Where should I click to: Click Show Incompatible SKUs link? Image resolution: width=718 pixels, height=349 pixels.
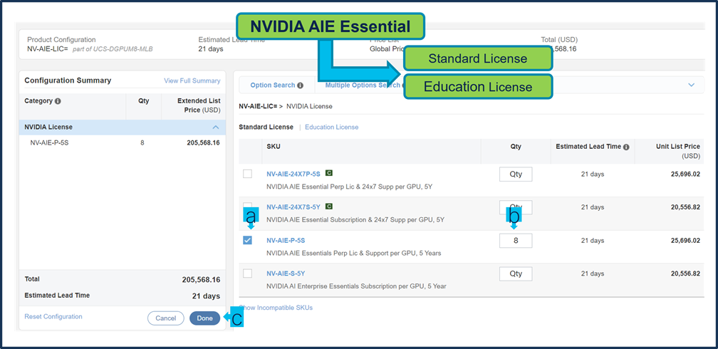click(276, 308)
